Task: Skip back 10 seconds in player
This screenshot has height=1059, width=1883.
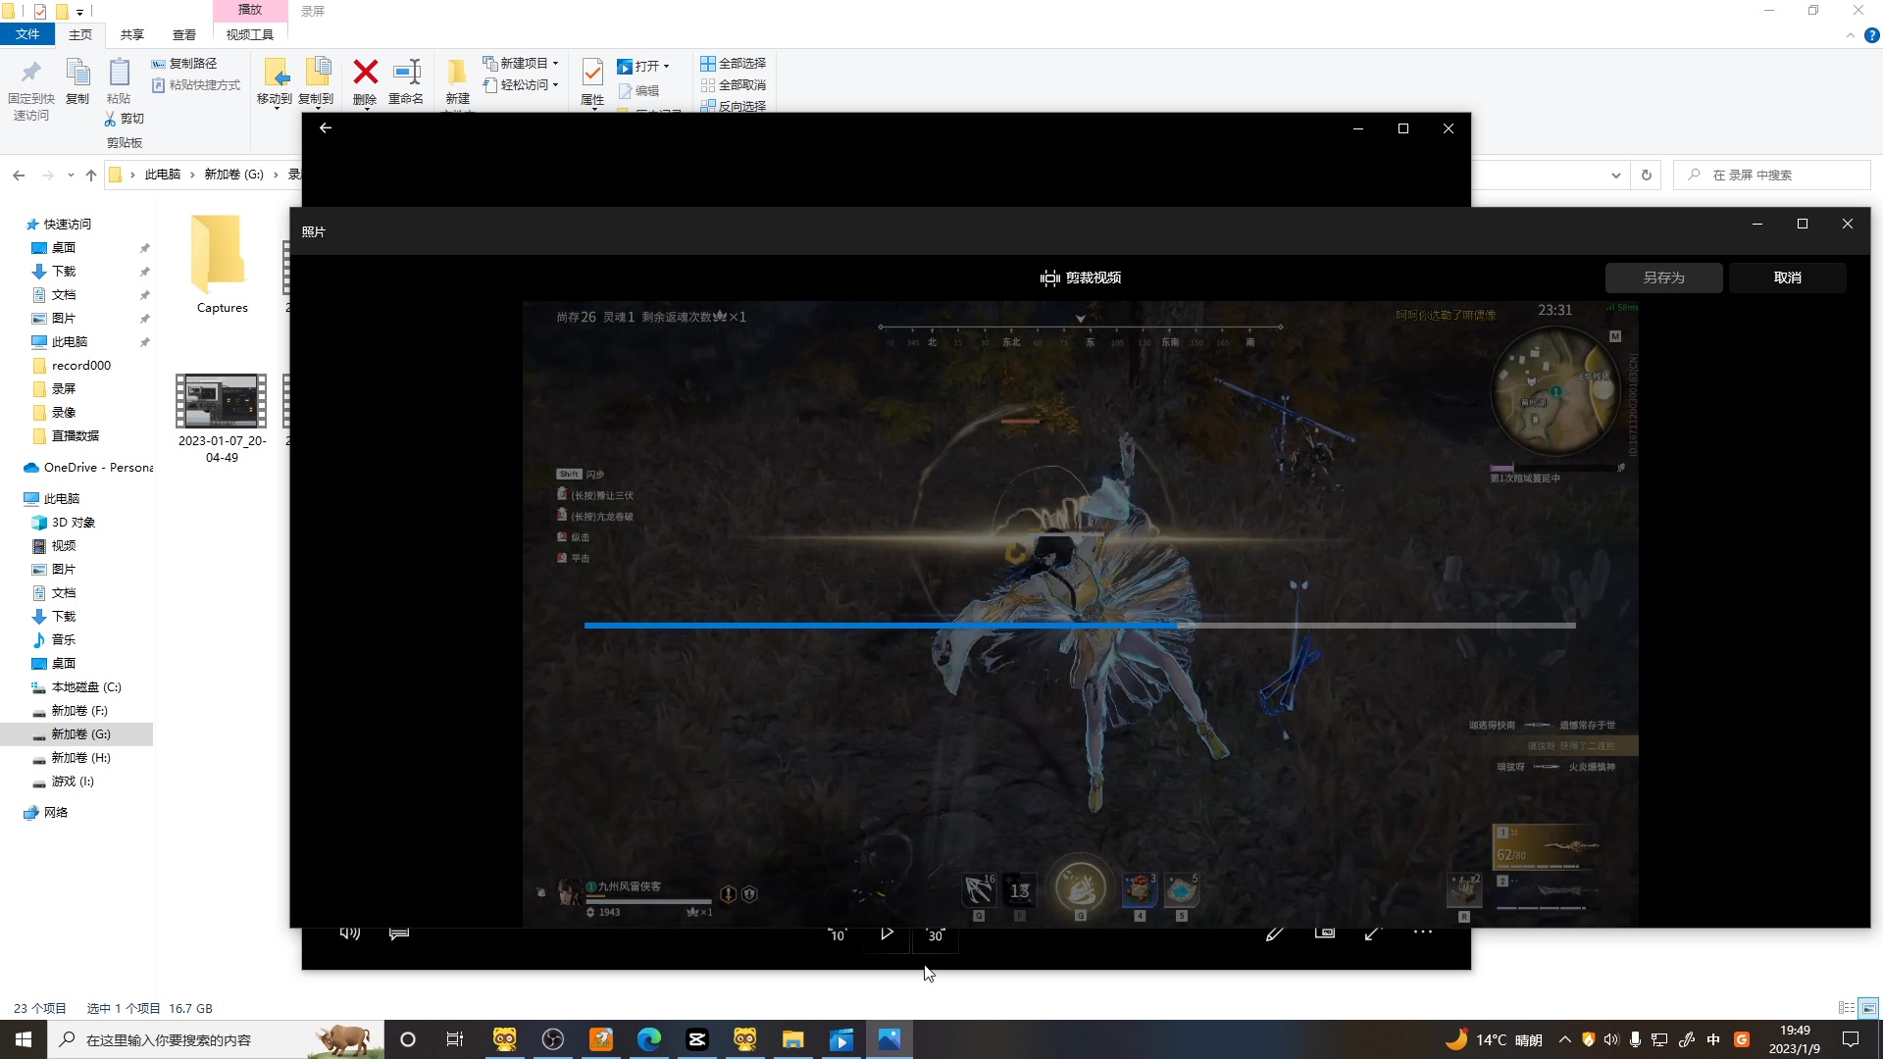Action: [837, 933]
